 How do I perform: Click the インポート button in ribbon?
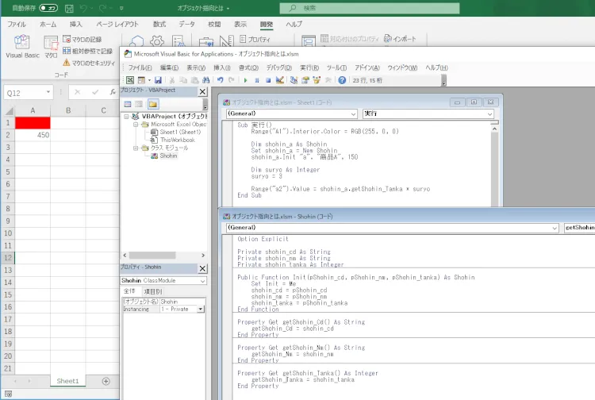pos(400,38)
